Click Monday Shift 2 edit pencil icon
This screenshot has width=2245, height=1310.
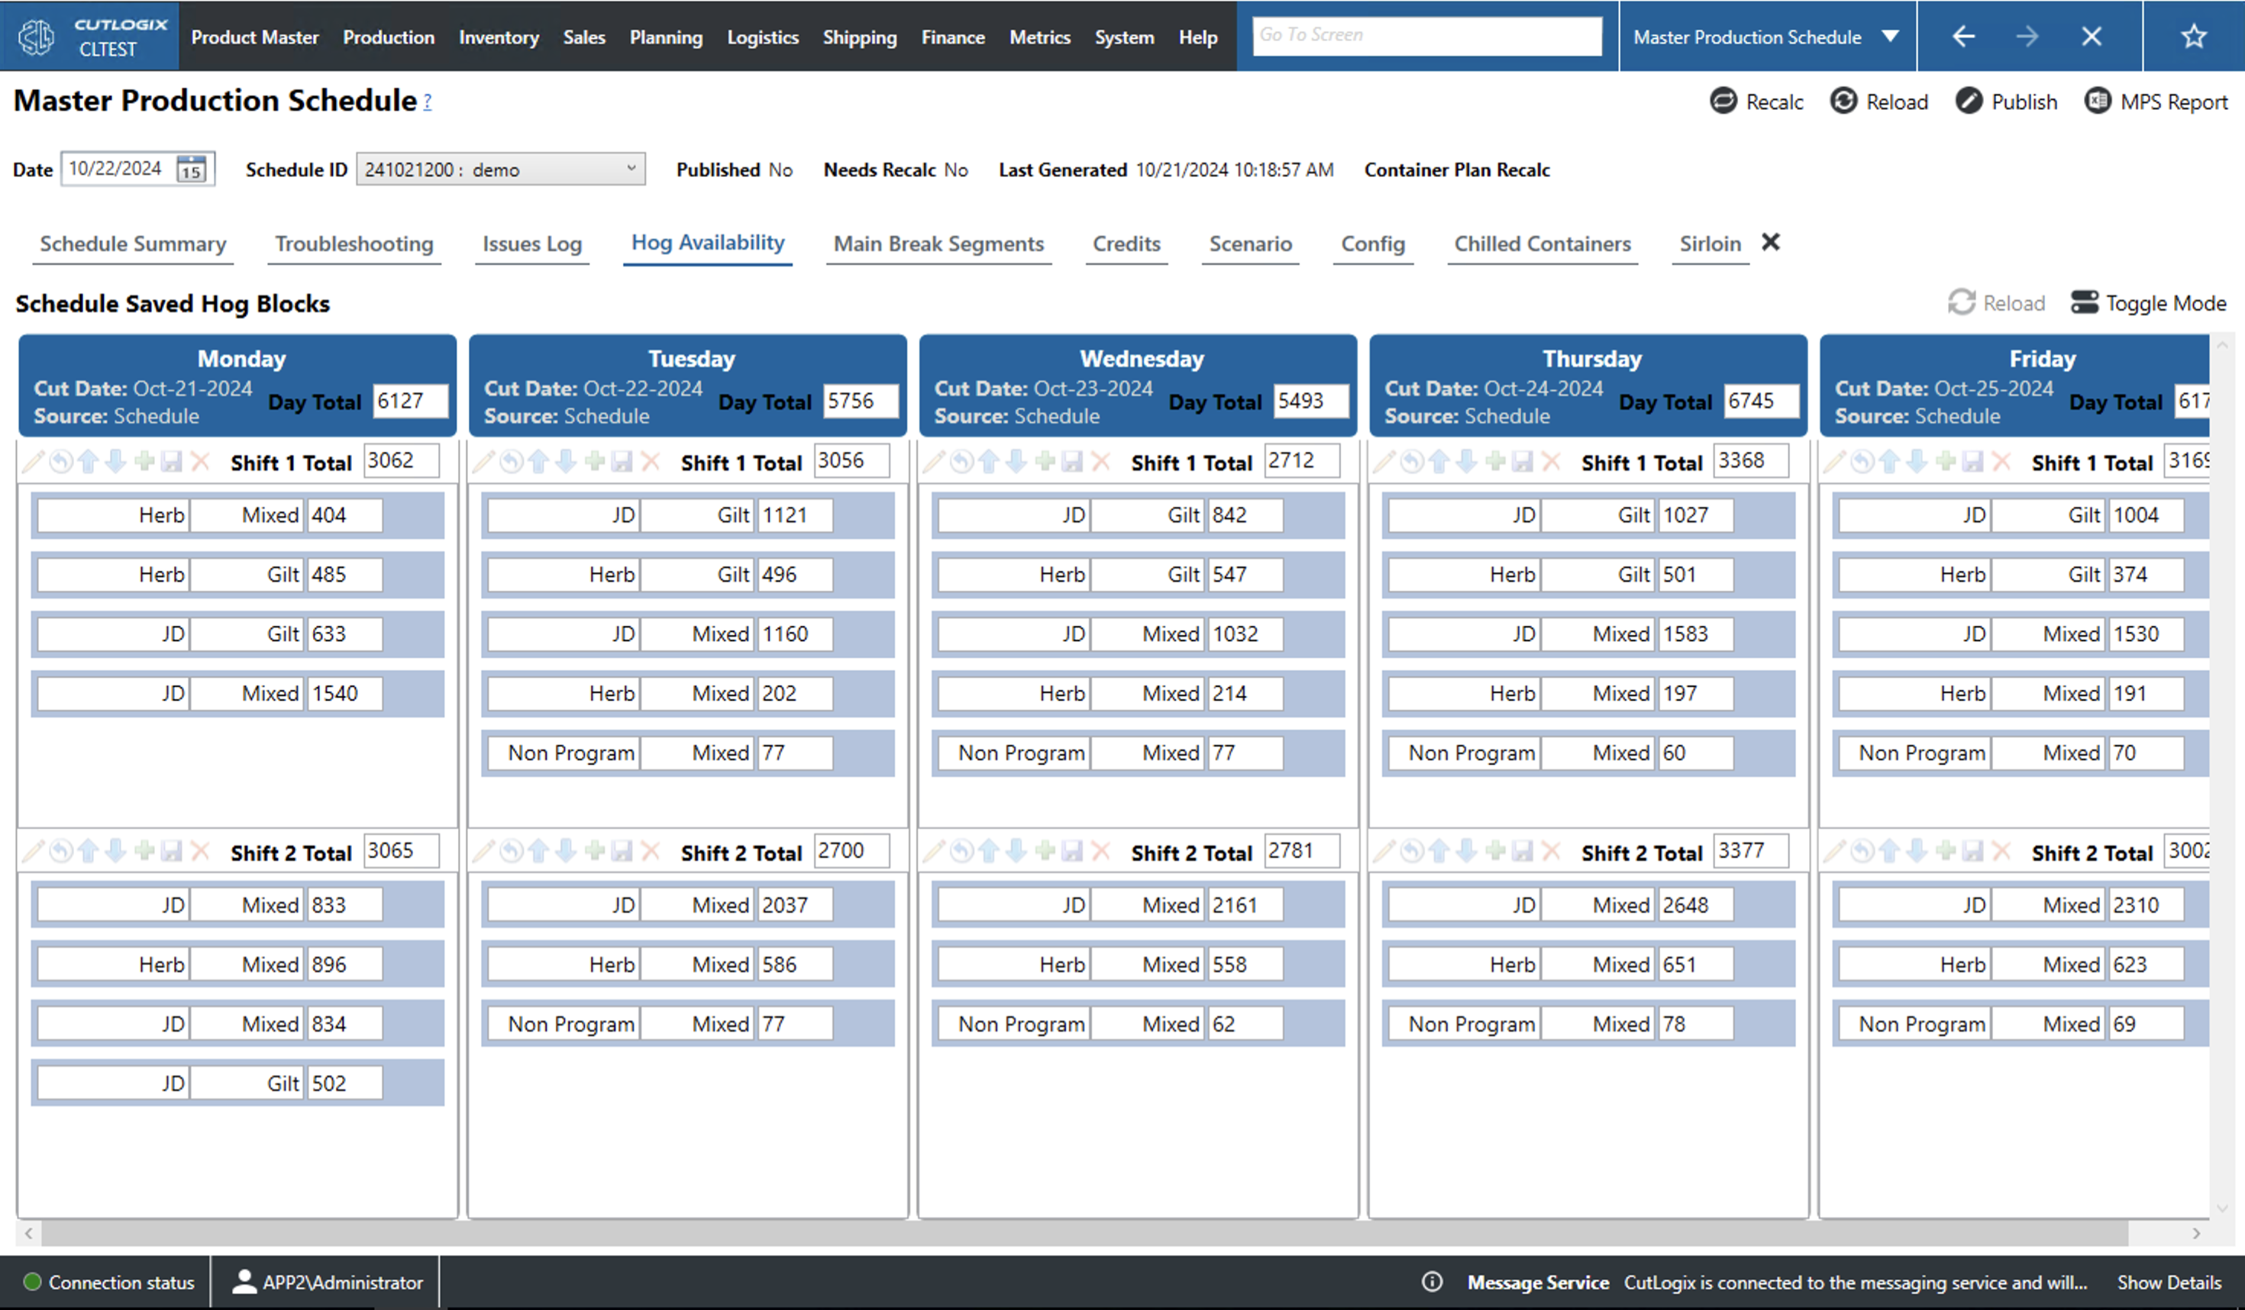coord(33,851)
